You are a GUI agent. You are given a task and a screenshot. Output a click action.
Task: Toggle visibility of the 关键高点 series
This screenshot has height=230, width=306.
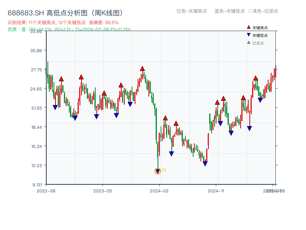click(x=259, y=27)
